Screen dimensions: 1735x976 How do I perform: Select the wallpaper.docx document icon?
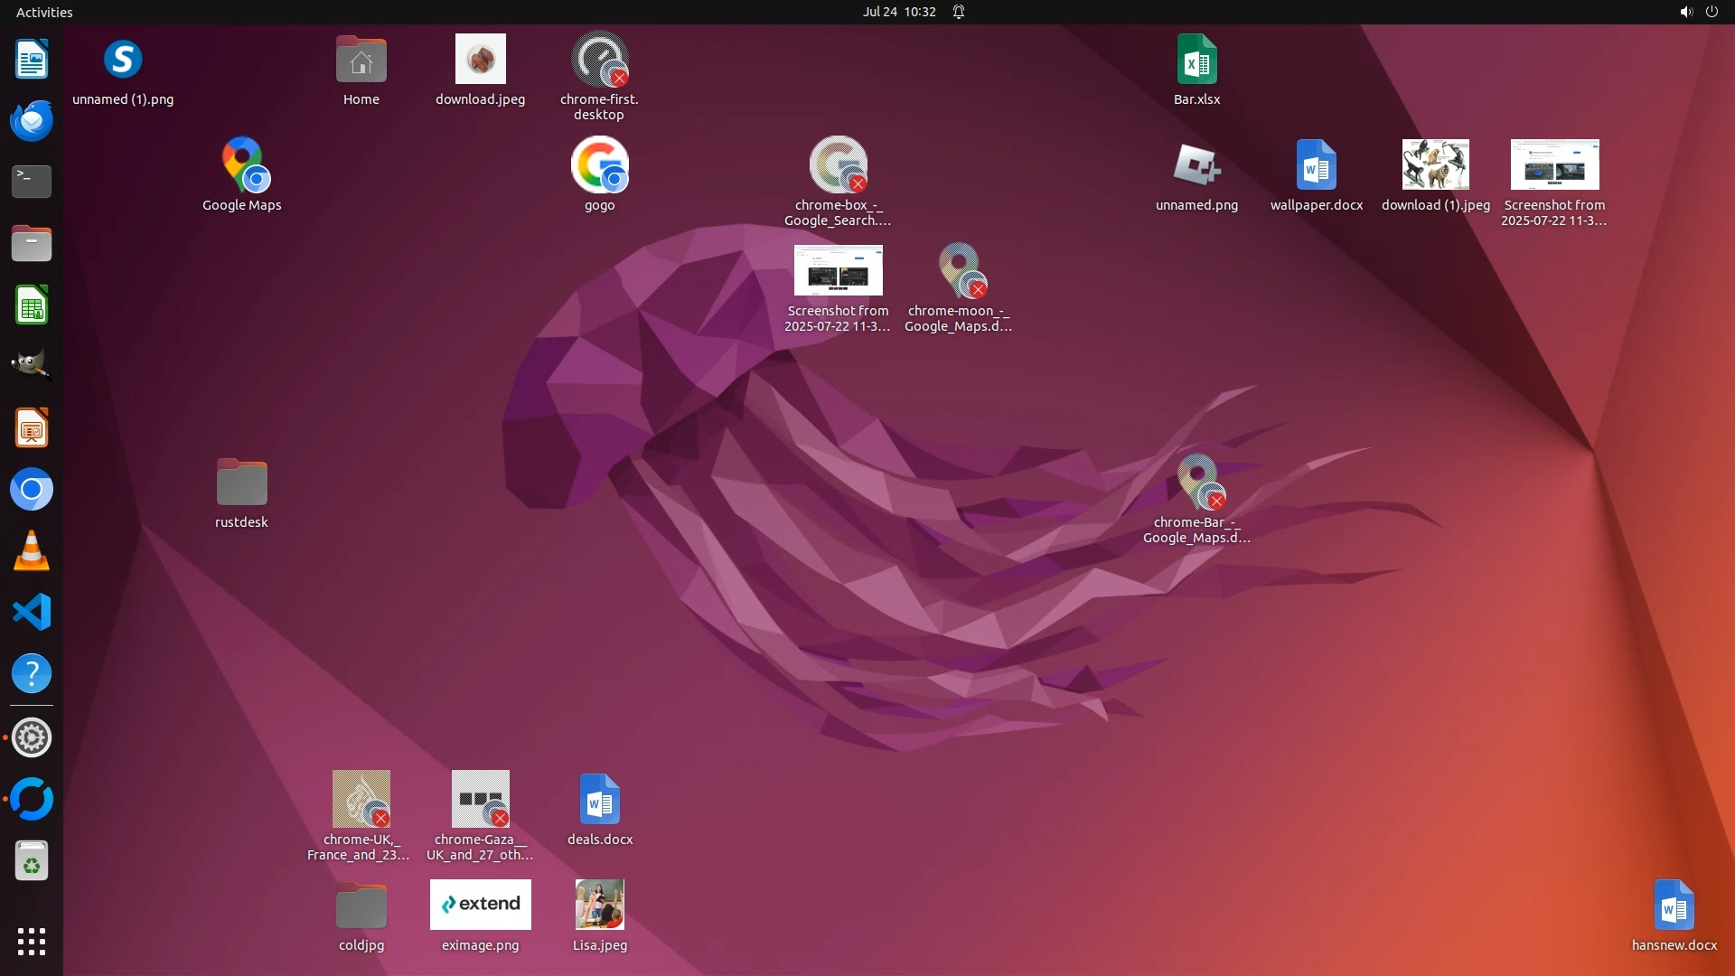click(x=1316, y=165)
